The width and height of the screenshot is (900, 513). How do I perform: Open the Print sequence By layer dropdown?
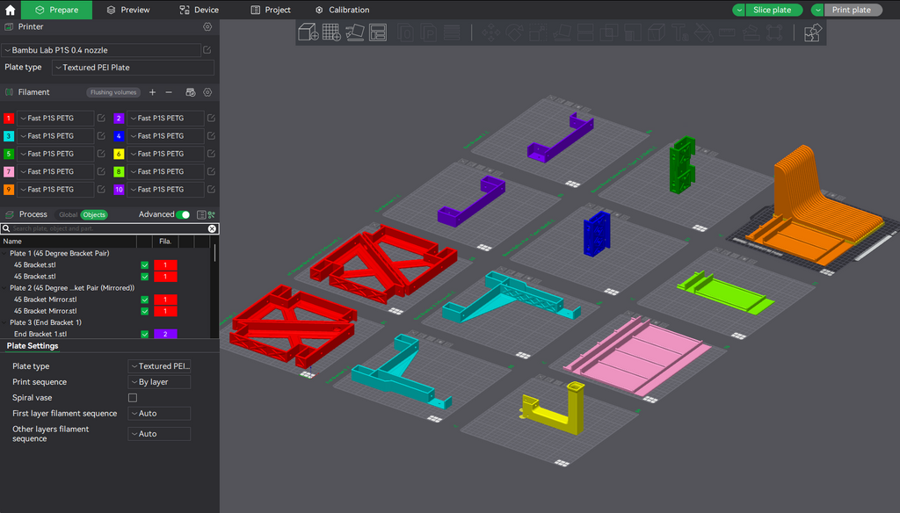pyautogui.click(x=159, y=382)
